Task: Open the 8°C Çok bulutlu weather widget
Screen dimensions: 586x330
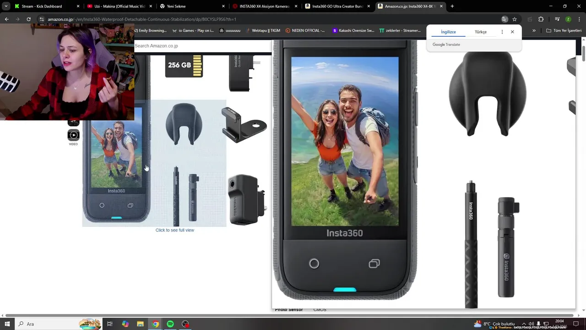Action: point(494,324)
